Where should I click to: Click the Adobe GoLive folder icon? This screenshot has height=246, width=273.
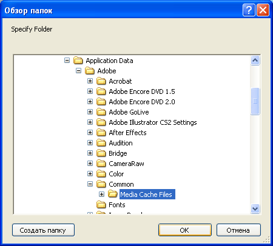pyautogui.click(x=101, y=112)
